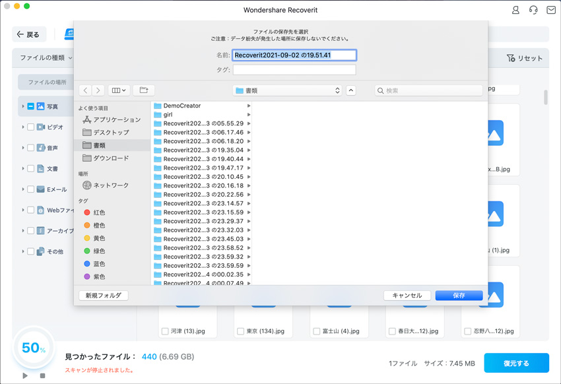Expand the Eメール tree arrow
561x384 pixels.
point(23,189)
